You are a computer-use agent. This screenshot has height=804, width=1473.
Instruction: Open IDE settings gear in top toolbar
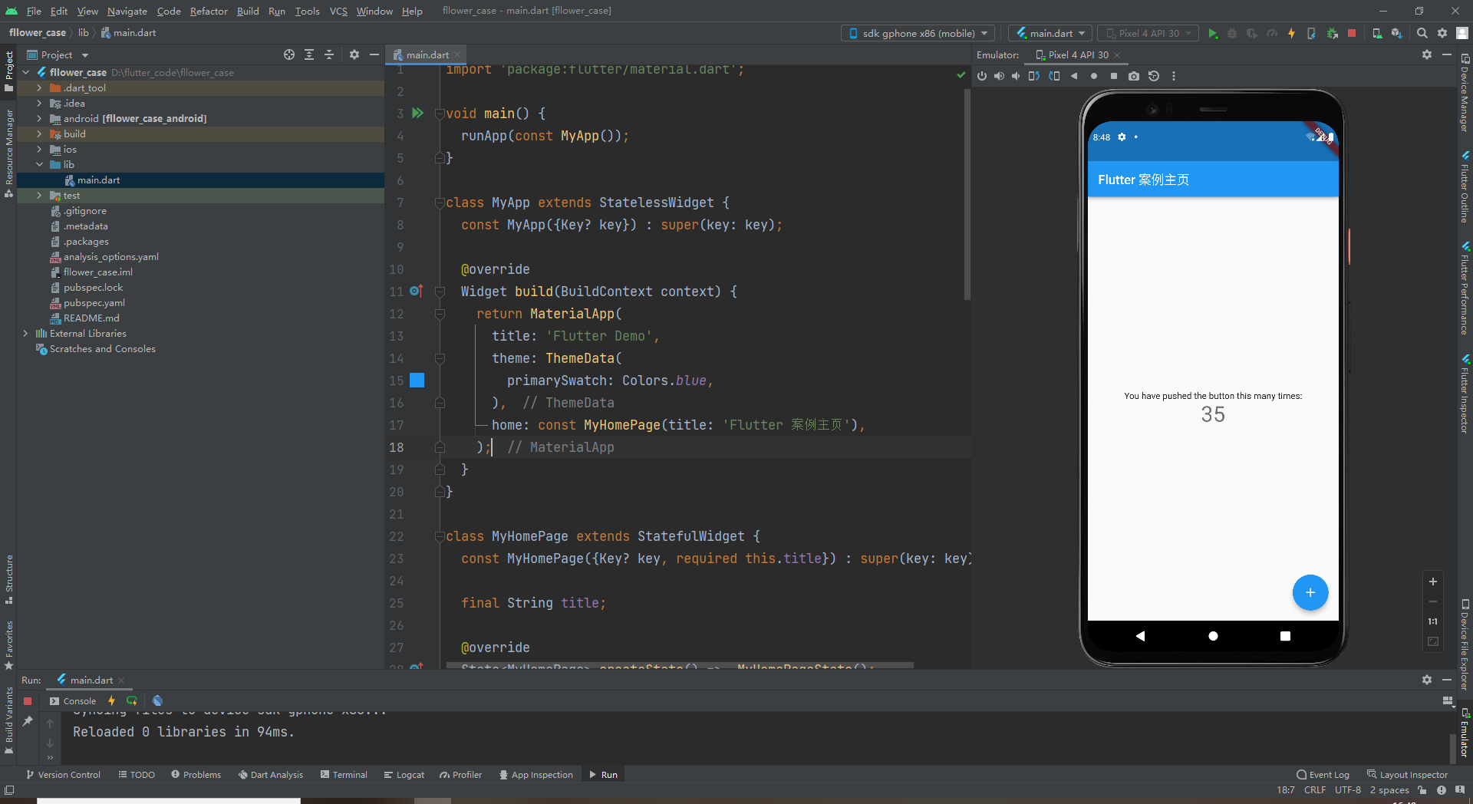1442,33
